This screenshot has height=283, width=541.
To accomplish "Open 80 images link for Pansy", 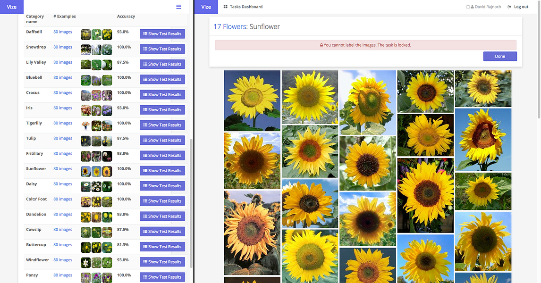I will click(x=63, y=275).
